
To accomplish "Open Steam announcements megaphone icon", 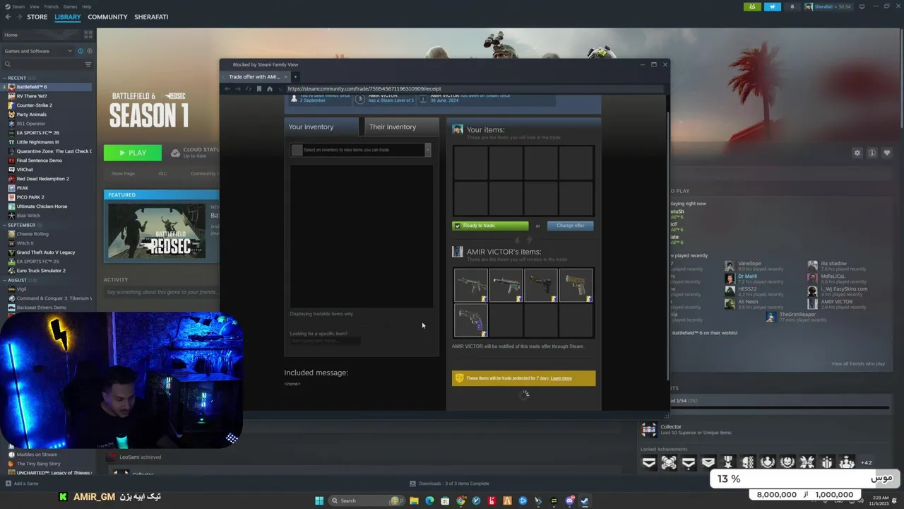I will (x=772, y=6).
